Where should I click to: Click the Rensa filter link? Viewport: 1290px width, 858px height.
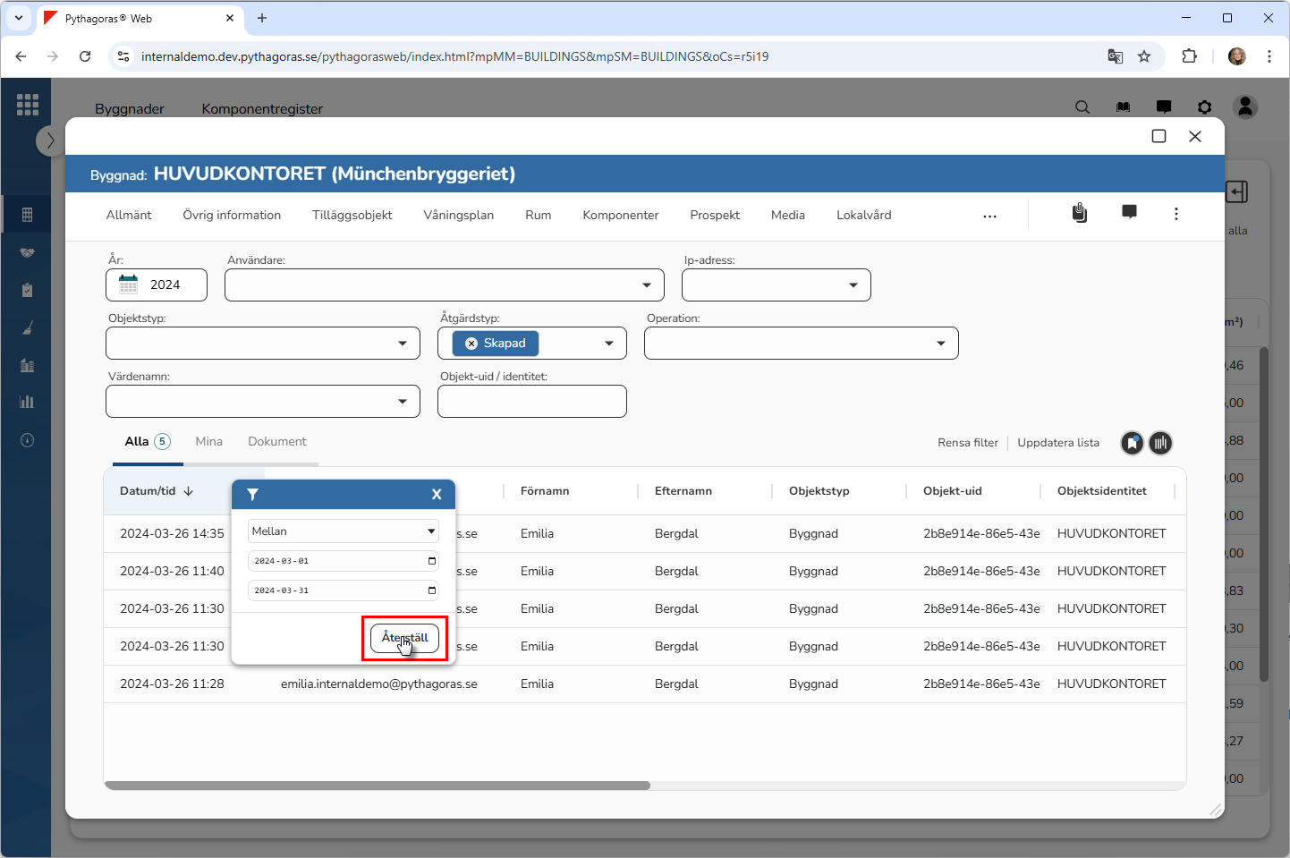967,443
